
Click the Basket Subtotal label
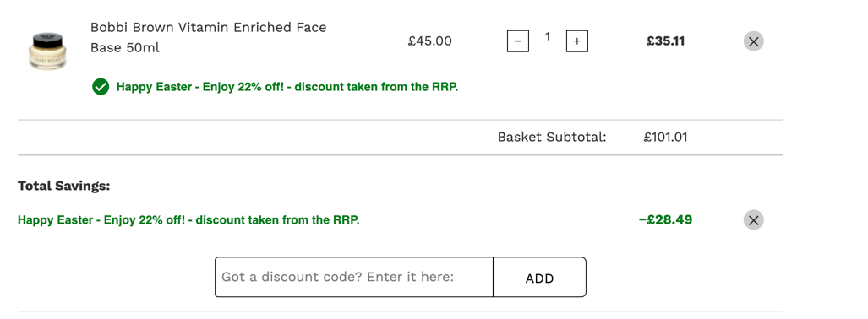(x=552, y=137)
